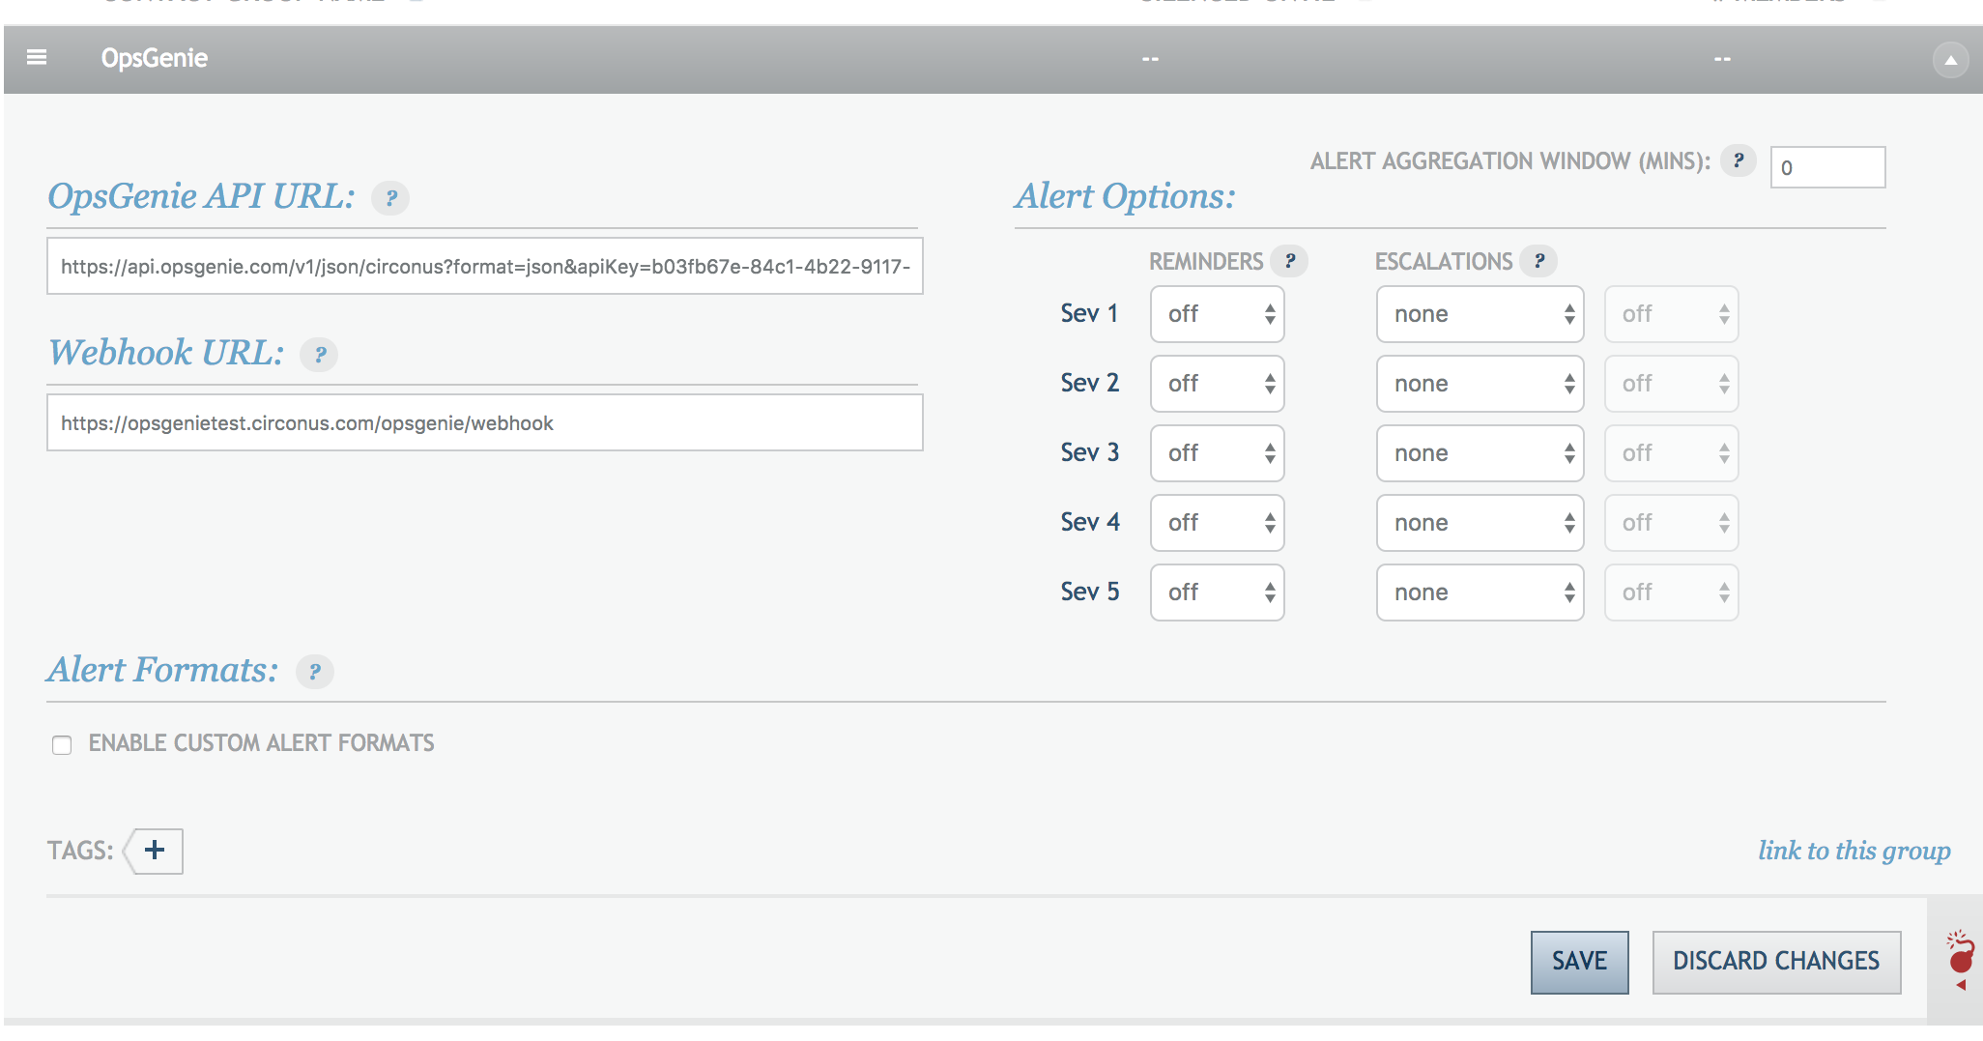Open Sev 2 escalations group dropdown
Screen dimensions: 1983x1041
click(1480, 384)
